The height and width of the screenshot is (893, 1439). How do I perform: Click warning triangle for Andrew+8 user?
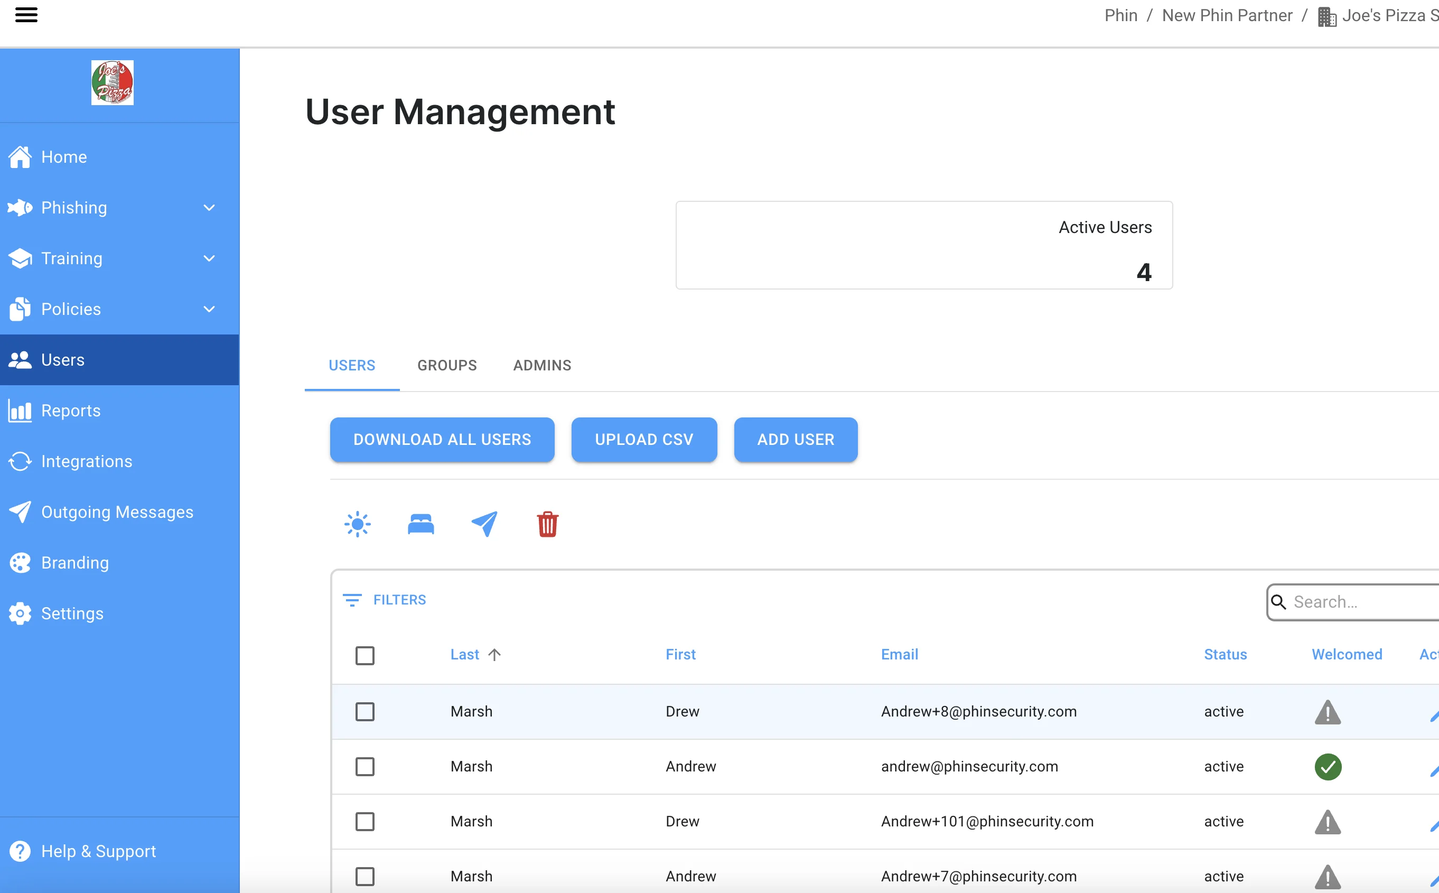click(1328, 712)
